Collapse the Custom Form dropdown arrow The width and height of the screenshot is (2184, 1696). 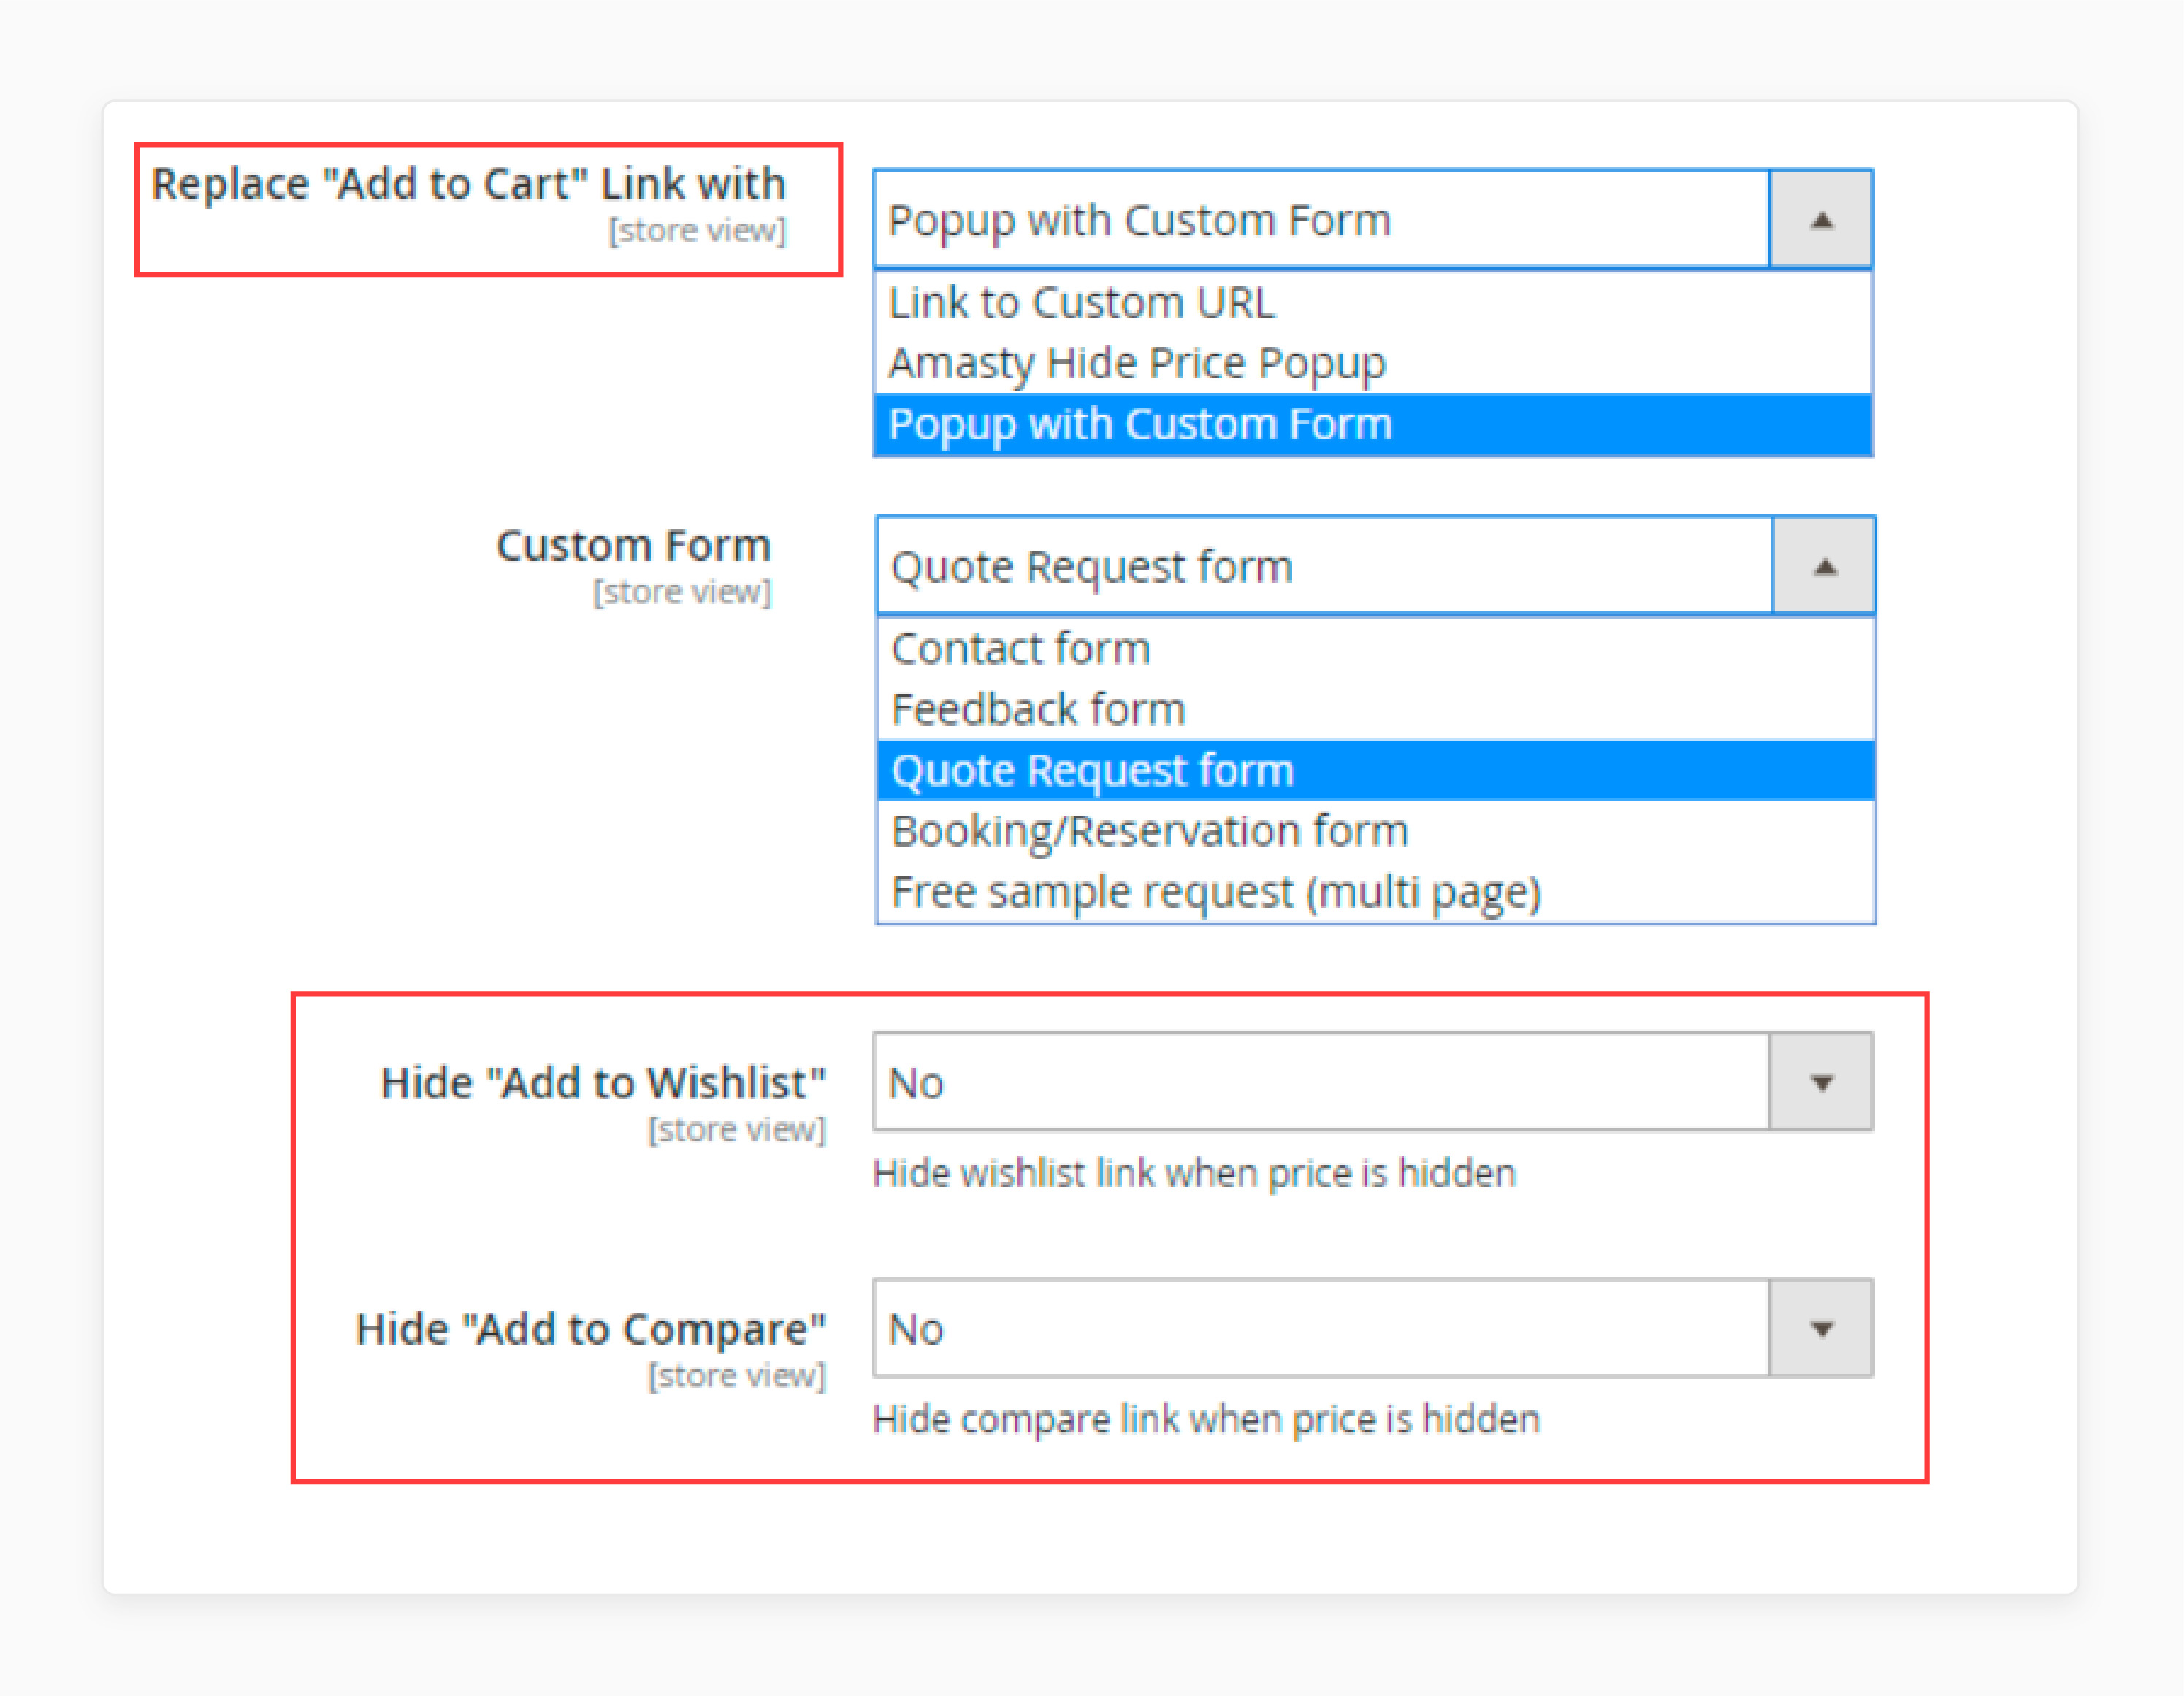(x=1824, y=566)
